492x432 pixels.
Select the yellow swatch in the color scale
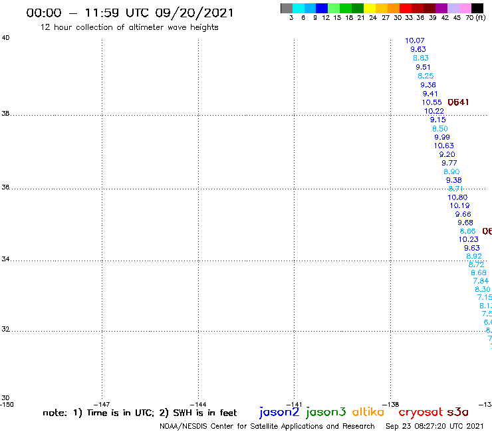[370, 9]
